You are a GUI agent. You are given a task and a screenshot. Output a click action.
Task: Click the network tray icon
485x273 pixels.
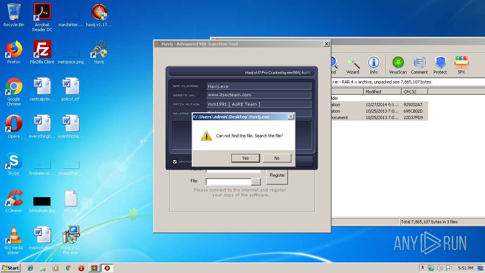431,268
